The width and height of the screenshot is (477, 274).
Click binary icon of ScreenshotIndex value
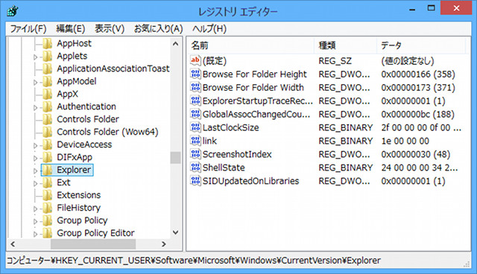[x=195, y=154]
